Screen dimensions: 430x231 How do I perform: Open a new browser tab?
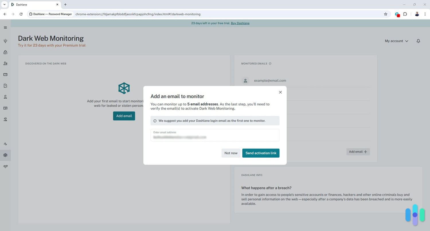(65, 5)
